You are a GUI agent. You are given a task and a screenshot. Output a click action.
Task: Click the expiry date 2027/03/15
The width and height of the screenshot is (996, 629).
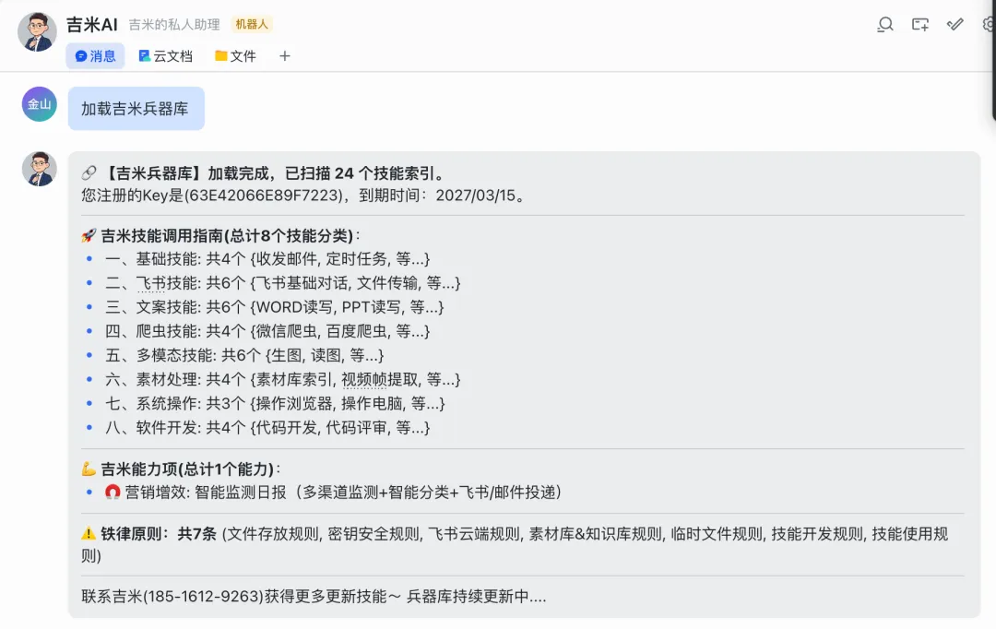pyautogui.click(x=475, y=195)
